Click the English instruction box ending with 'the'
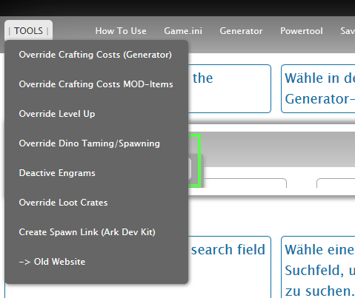Viewport: 355px width, 298px height. (230, 89)
